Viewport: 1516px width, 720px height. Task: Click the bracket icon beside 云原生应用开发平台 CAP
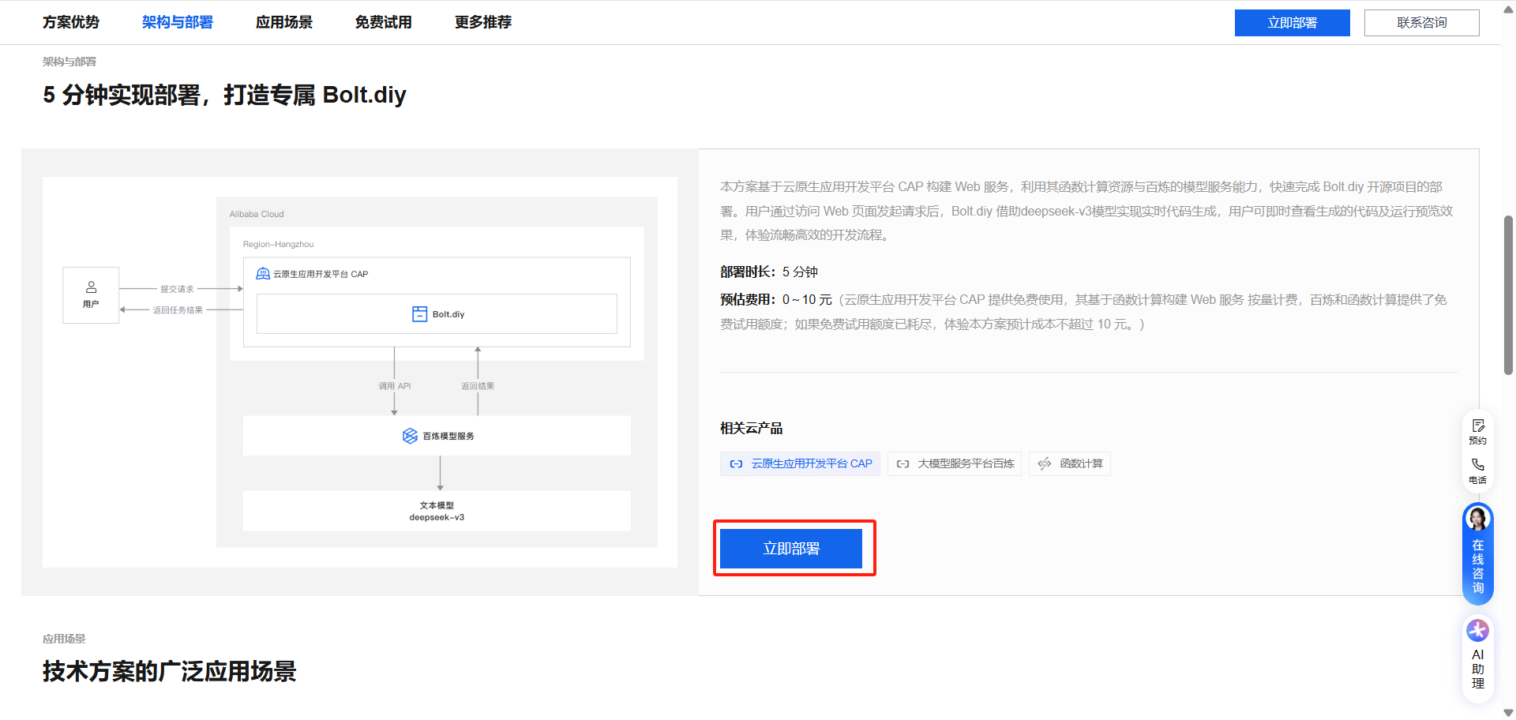736,464
